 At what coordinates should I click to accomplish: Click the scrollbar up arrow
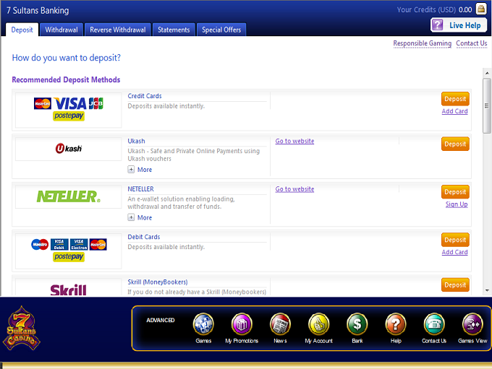click(x=487, y=73)
